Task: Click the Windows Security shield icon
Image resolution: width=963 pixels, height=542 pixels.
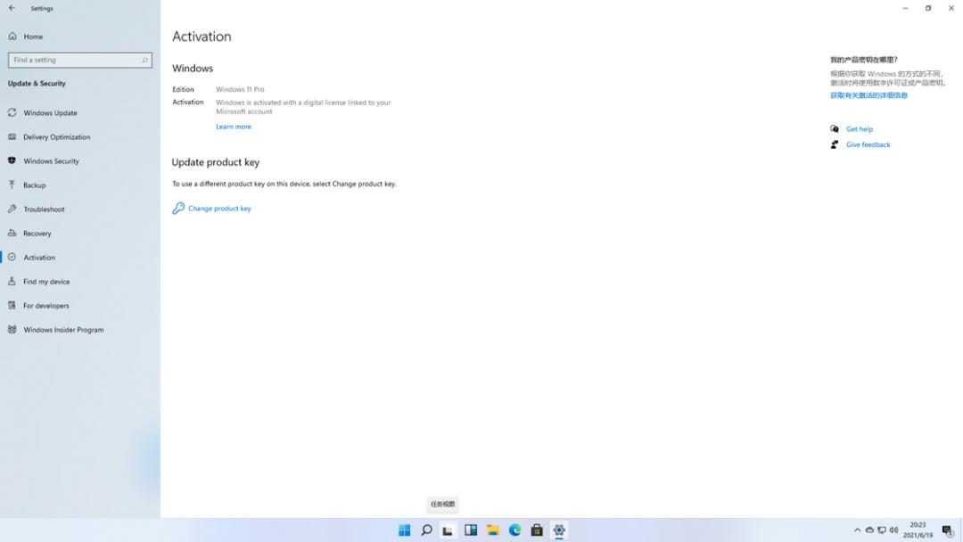Action: coord(12,160)
